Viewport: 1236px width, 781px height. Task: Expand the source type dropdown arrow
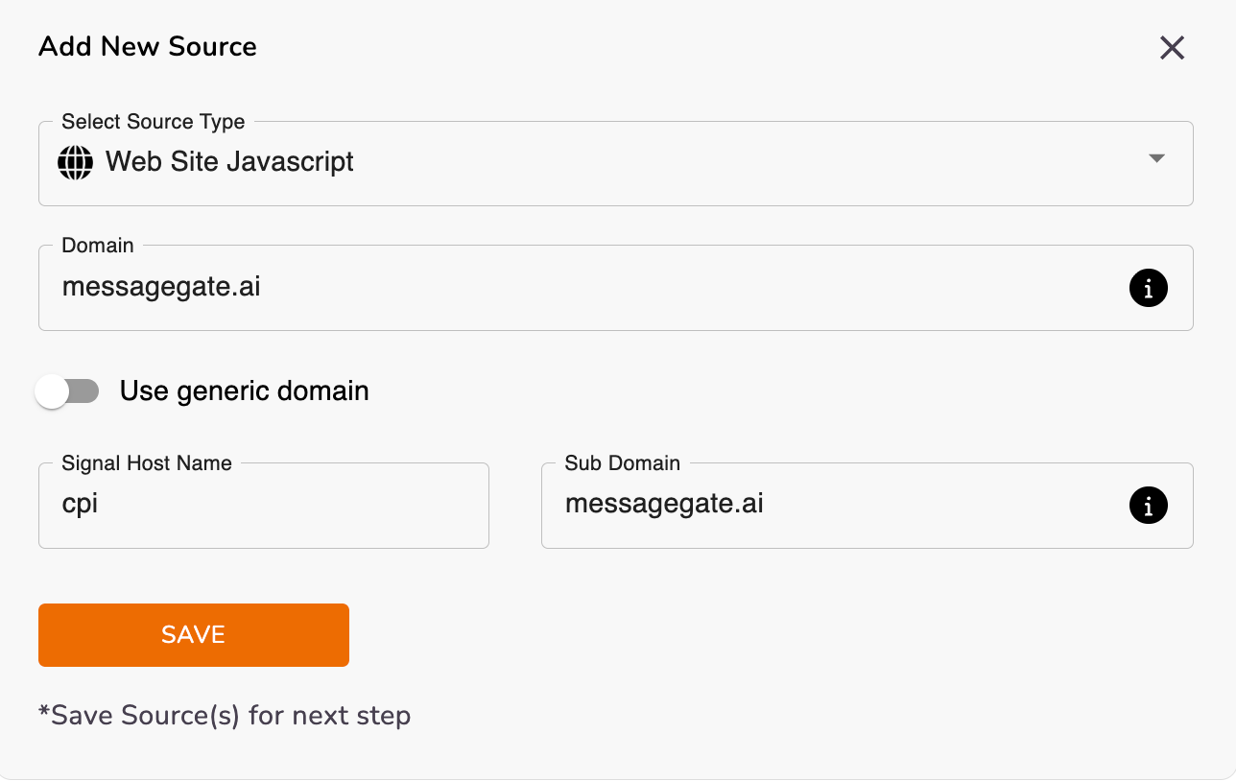[x=1156, y=158]
